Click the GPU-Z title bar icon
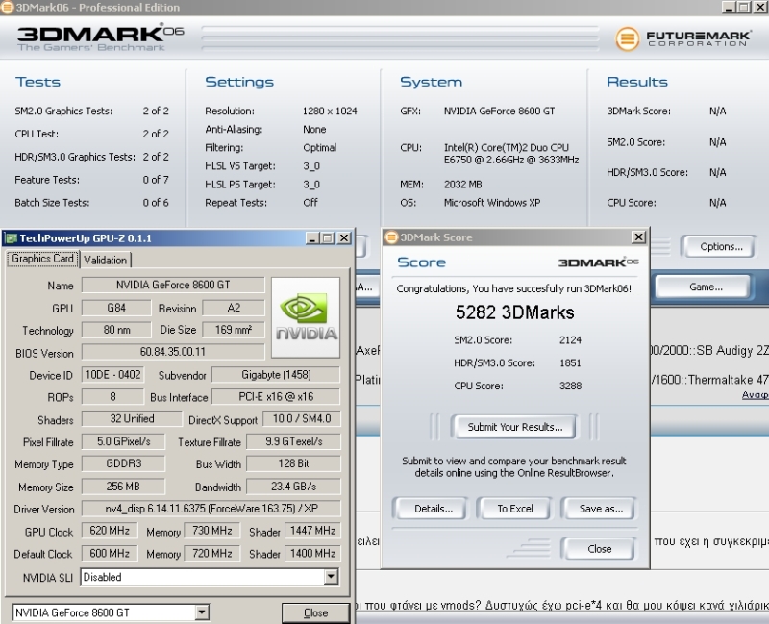Viewport: 769px width, 624px height. [x=11, y=238]
